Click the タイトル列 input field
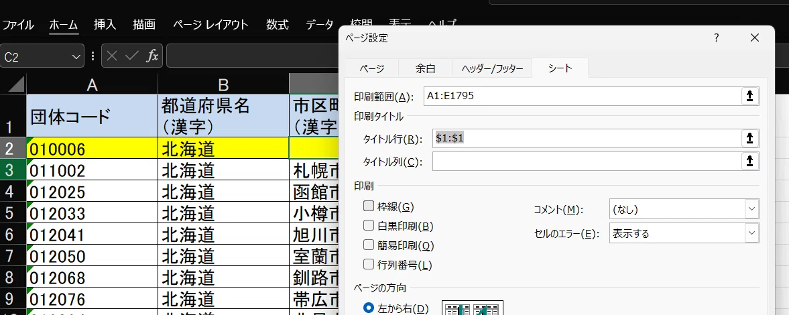Viewport: 789px width, 315px height. click(586, 161)
